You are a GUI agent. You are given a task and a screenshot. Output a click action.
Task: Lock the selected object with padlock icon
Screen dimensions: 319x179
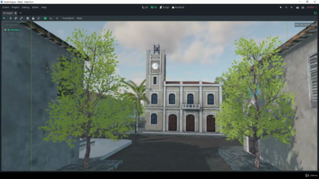point(33,18)
